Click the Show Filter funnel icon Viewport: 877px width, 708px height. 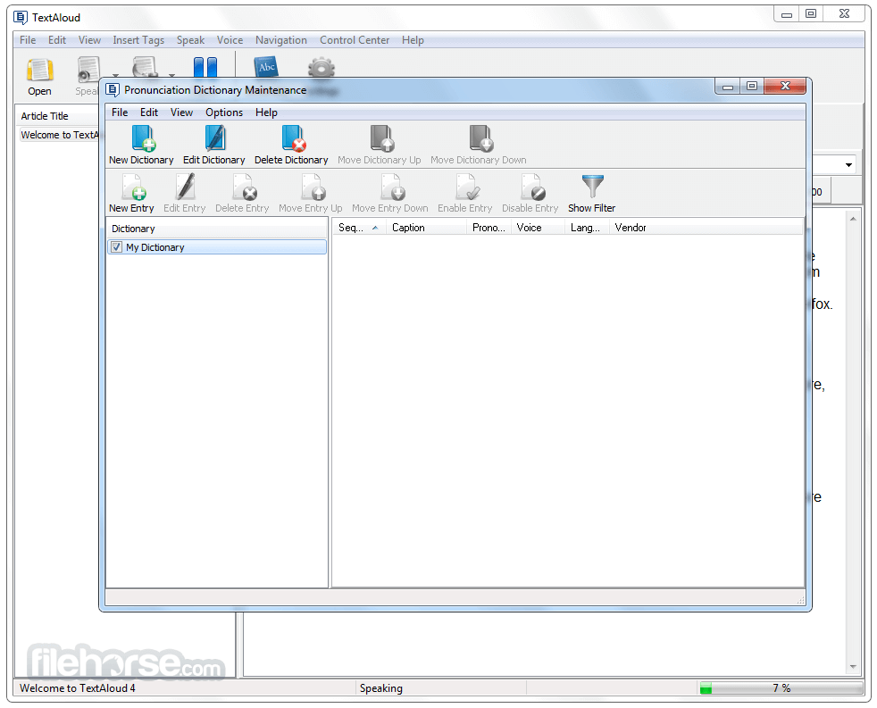[x=592, y=187]
